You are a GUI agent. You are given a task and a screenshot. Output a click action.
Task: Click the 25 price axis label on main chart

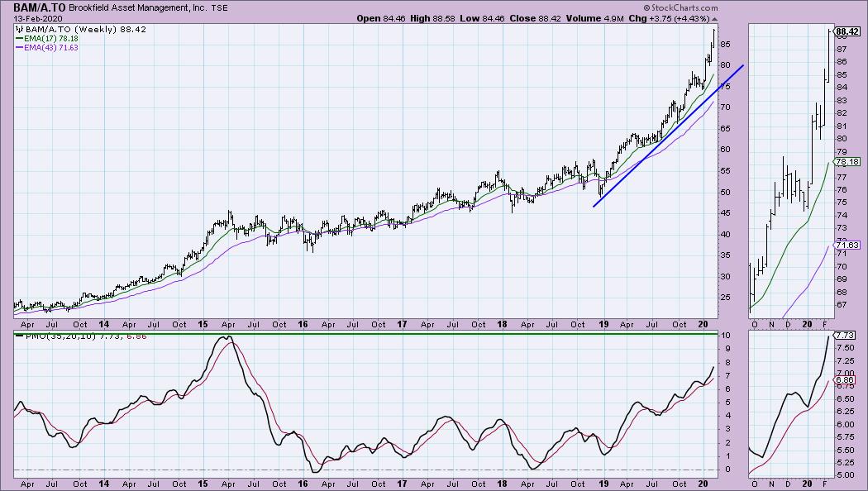point(725,297)
